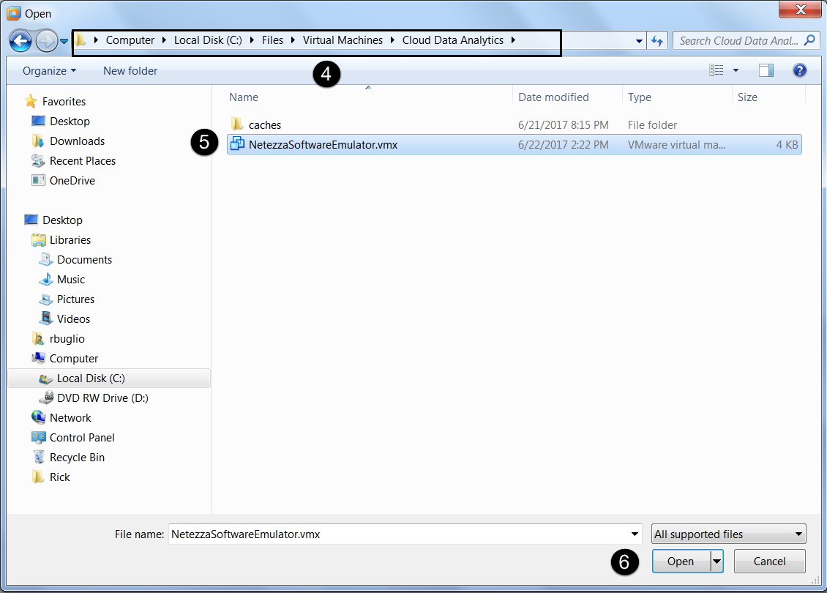This screenshot has height=593, width=827.
Task: Select the Videos library
Action: pyautogui.click(x=73, y=319)
